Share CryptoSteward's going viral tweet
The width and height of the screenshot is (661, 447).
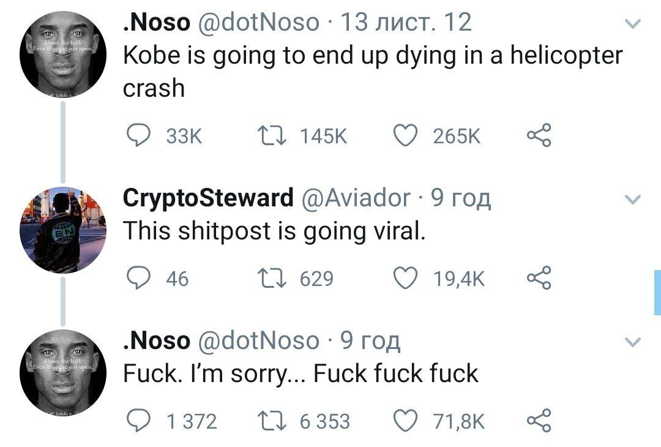coord(539,277)
